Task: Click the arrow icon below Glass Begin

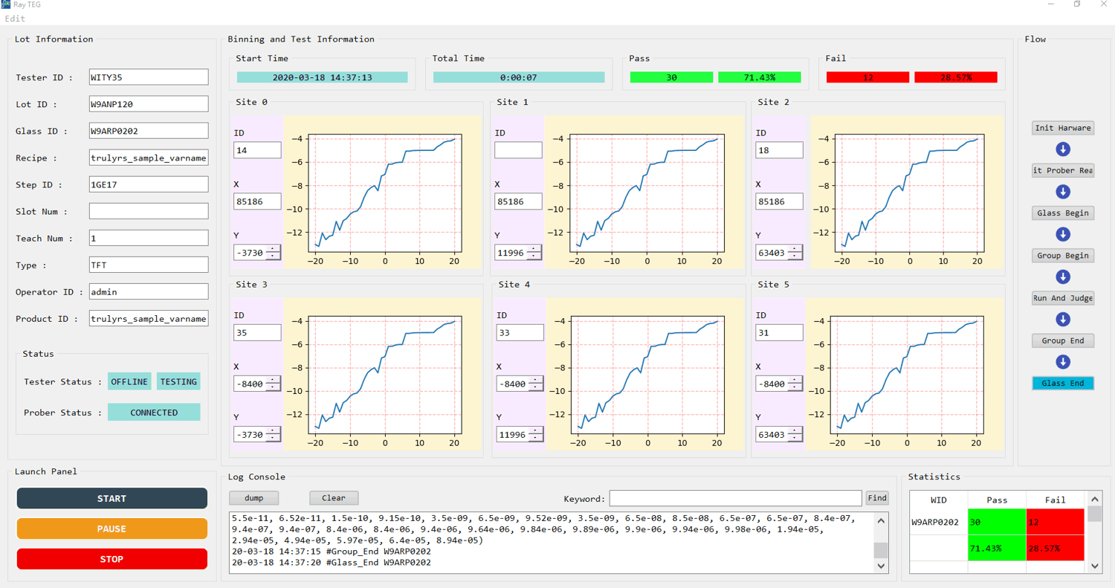Action: click(1063, 234)
